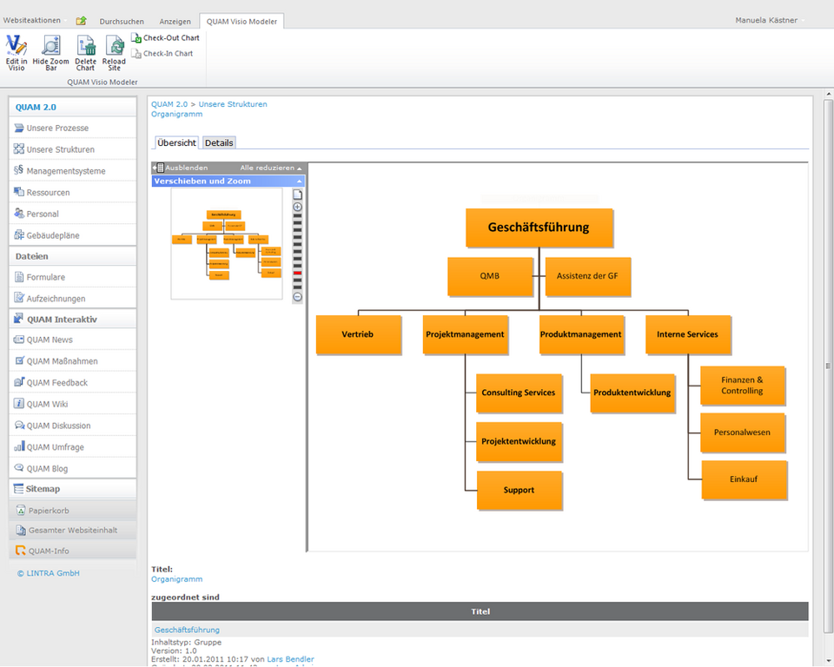
Task: Open Unsere Strukturen in the breadcrumb
Action: (x=233, y=104)
